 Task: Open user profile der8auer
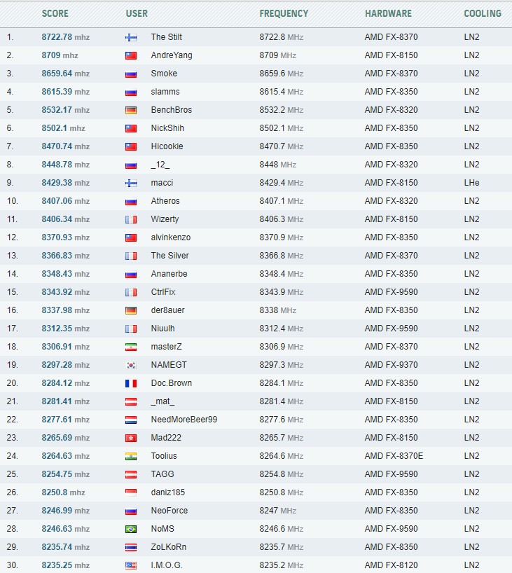pos(167,310)
